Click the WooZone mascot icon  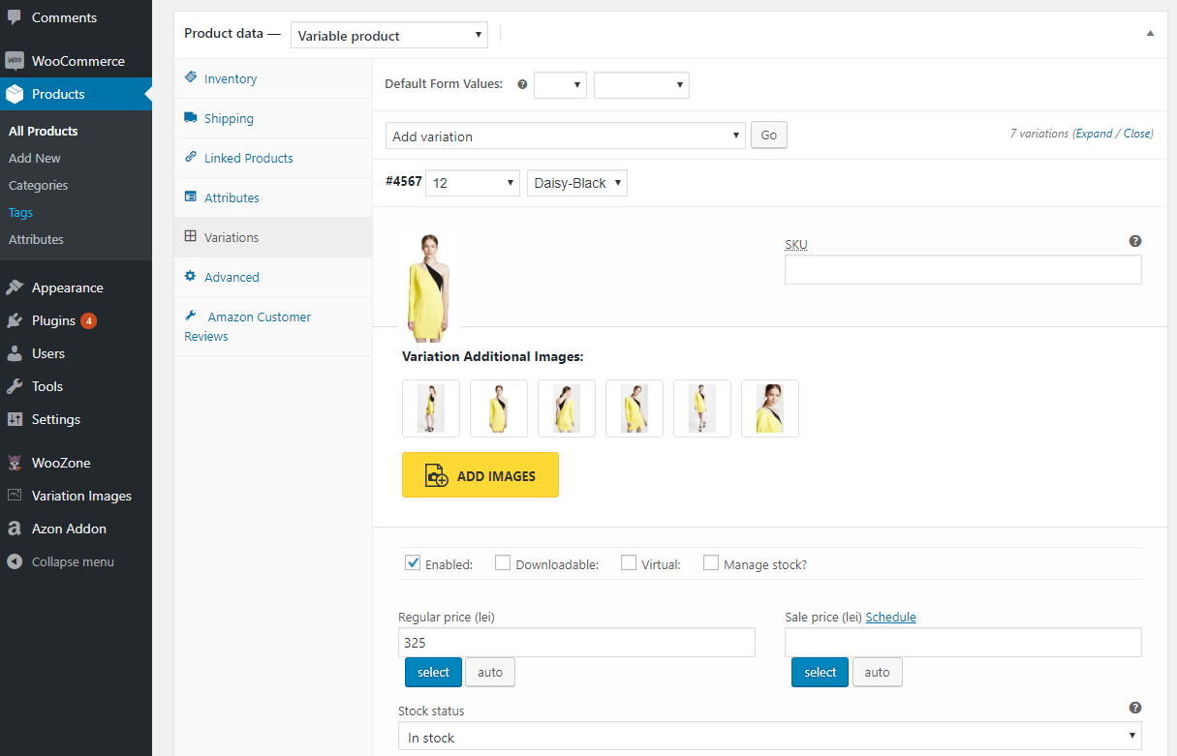pyautogui.click(x=15, y=463)
